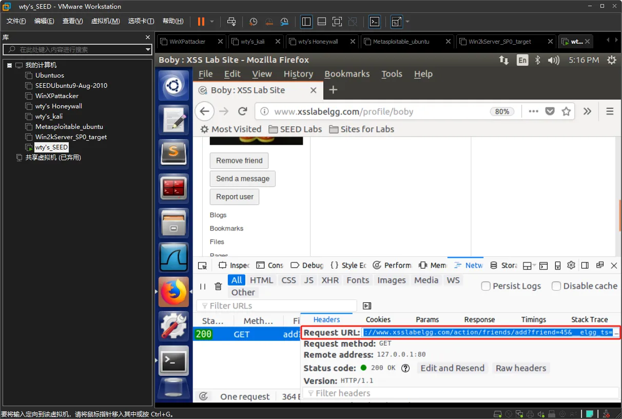This screenshot has width=622, height=419.
Task: Open the En keyboard input indicator
Action: [522, 60]
